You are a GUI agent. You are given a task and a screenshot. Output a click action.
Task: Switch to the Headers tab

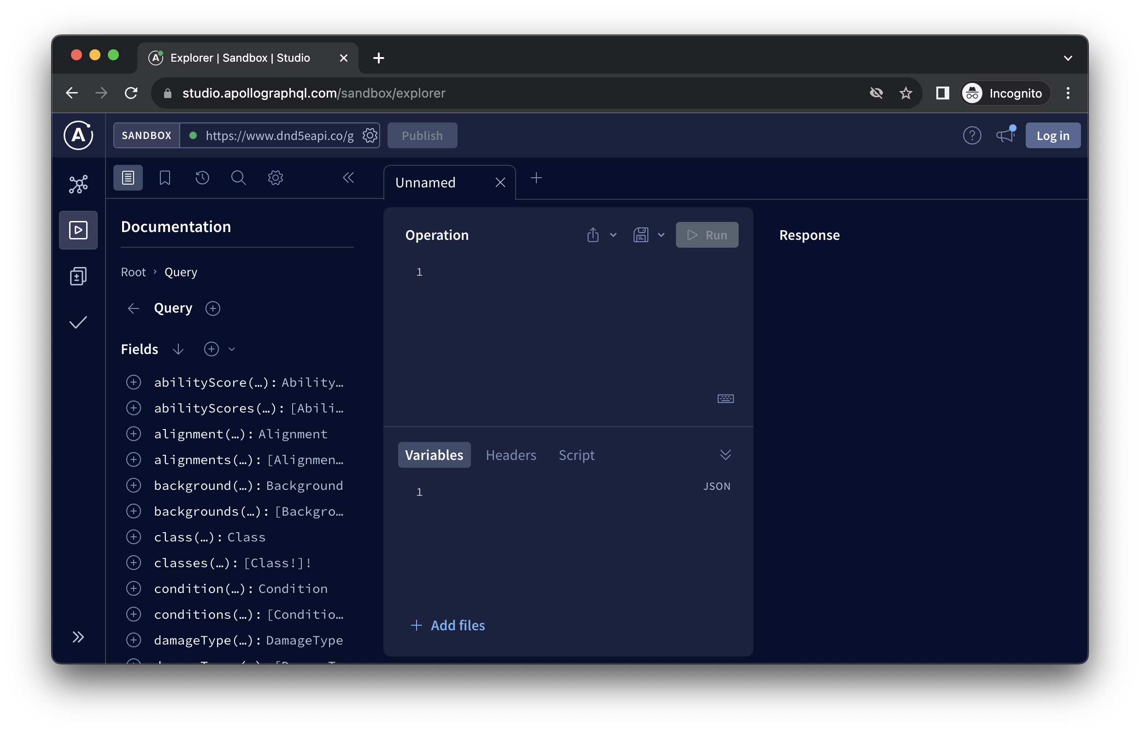tap(511, 455)
